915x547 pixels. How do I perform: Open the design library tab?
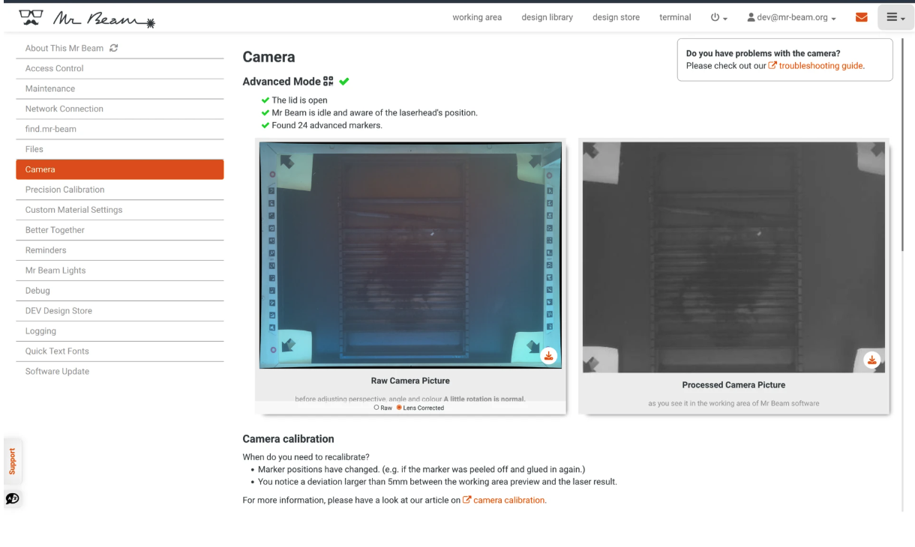click(547, 18)
